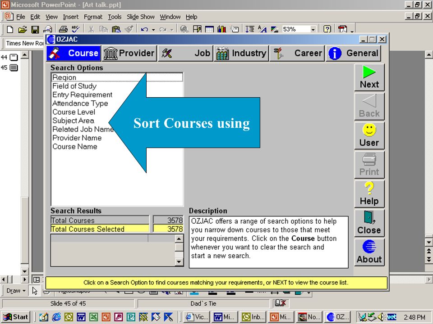The width and height of the screenshot is (433, 324).
Task: Toggle the Grayscale Preview icon
Action: click(x=275, y=29)
